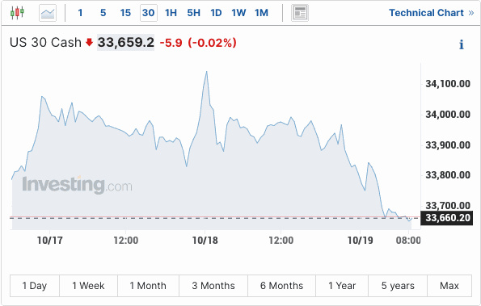Set interval to 5 minutes
The height and width of the screenshot is (306, 481).
[103, 13]
